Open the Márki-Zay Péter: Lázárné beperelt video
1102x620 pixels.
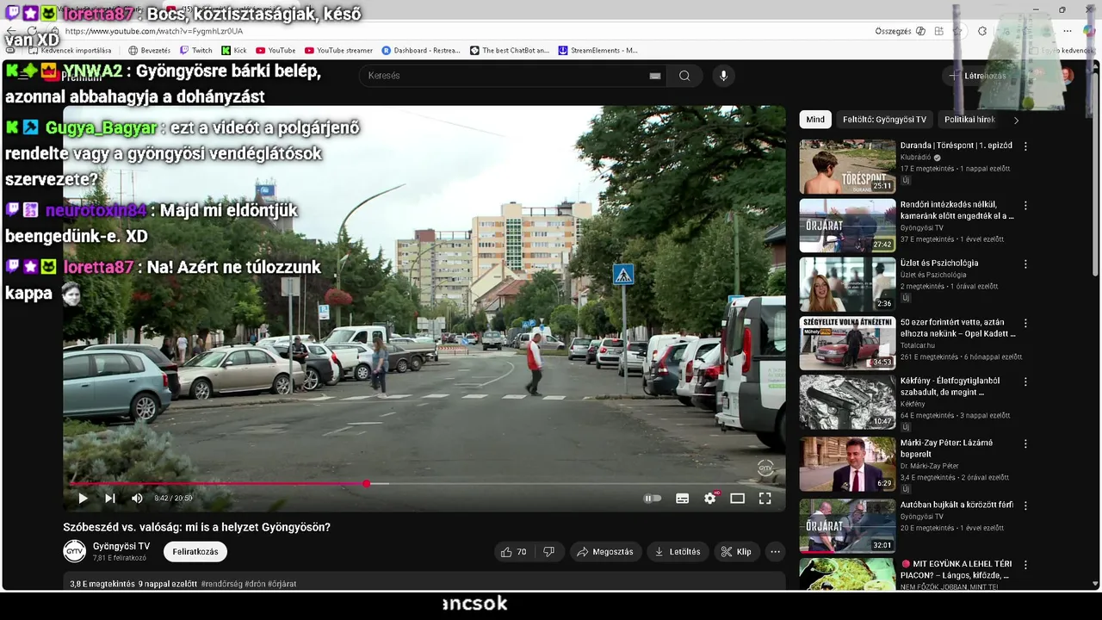pos(946,448)
